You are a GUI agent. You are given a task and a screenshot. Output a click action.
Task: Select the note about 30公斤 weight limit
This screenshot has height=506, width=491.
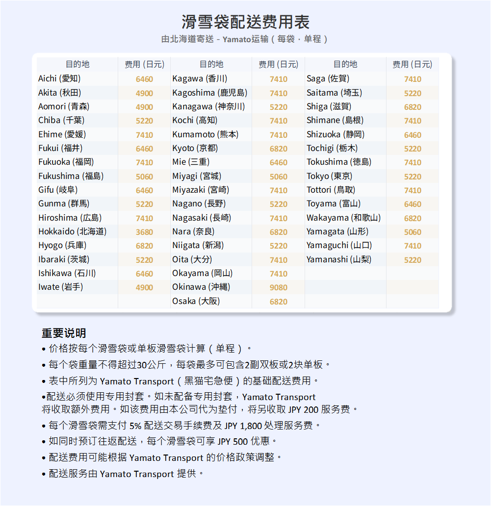click(186, 365)
